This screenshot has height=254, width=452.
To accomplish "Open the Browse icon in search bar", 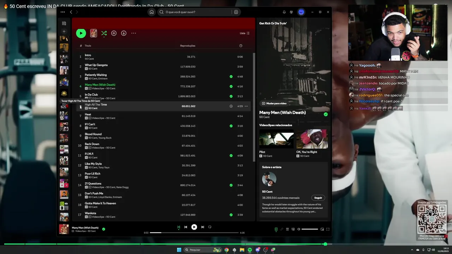I will point(236,12).
